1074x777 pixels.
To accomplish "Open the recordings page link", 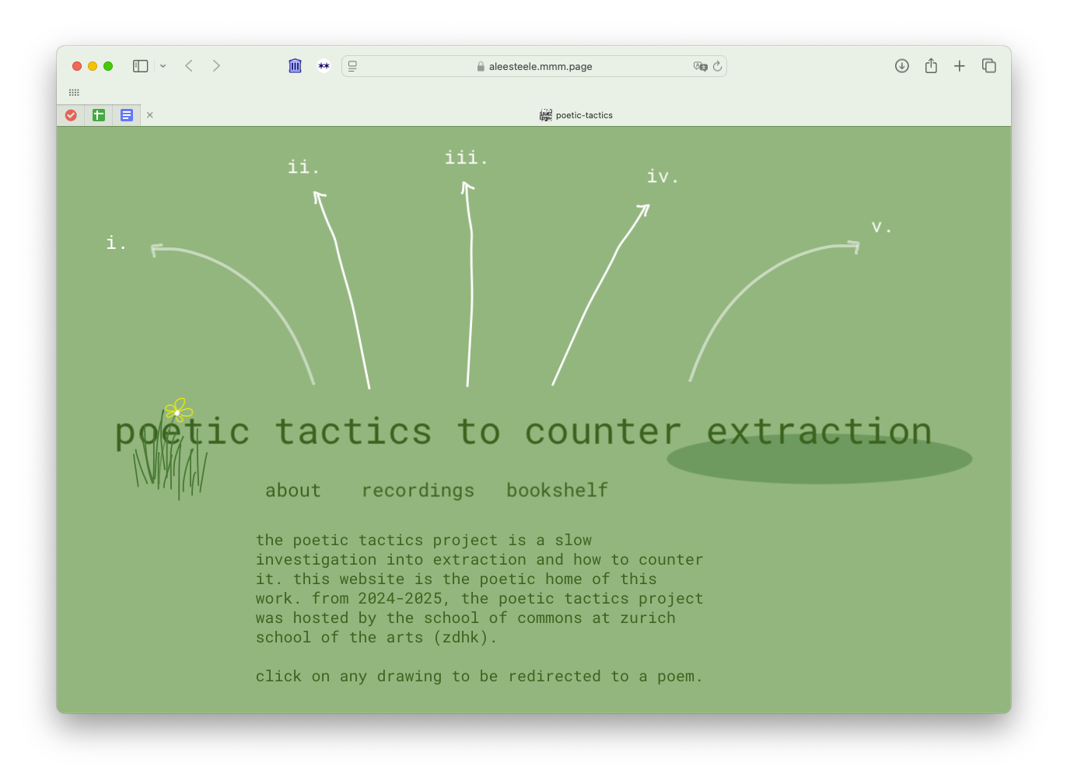I will [x=418, y=491].
